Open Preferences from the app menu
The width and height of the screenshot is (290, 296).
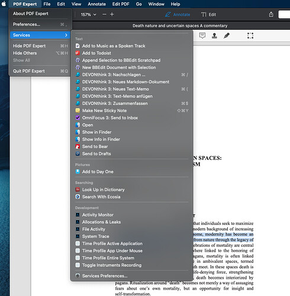coord(40,24)
